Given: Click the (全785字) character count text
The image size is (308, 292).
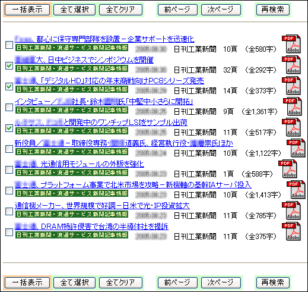Looking at the screenshot, I should (x=261, y=216).
